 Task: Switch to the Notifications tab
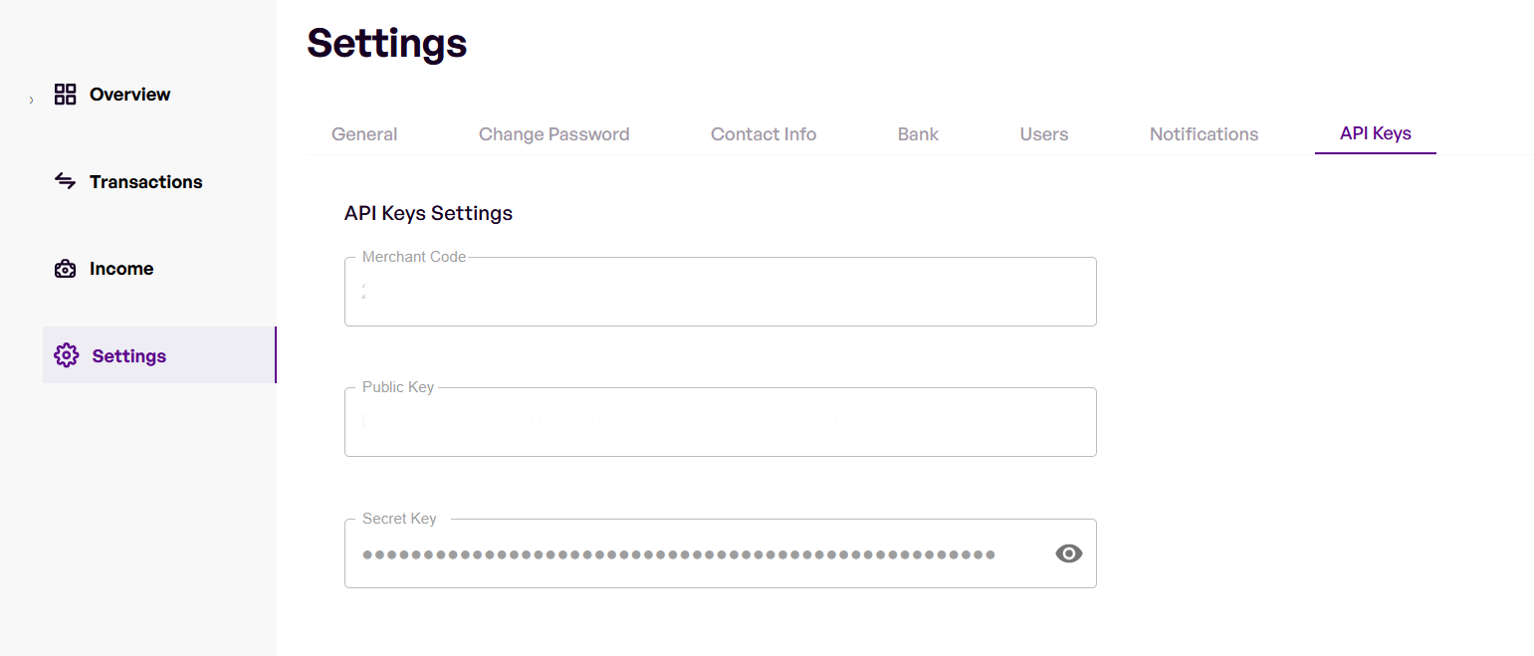click(x=1204, y=134)
